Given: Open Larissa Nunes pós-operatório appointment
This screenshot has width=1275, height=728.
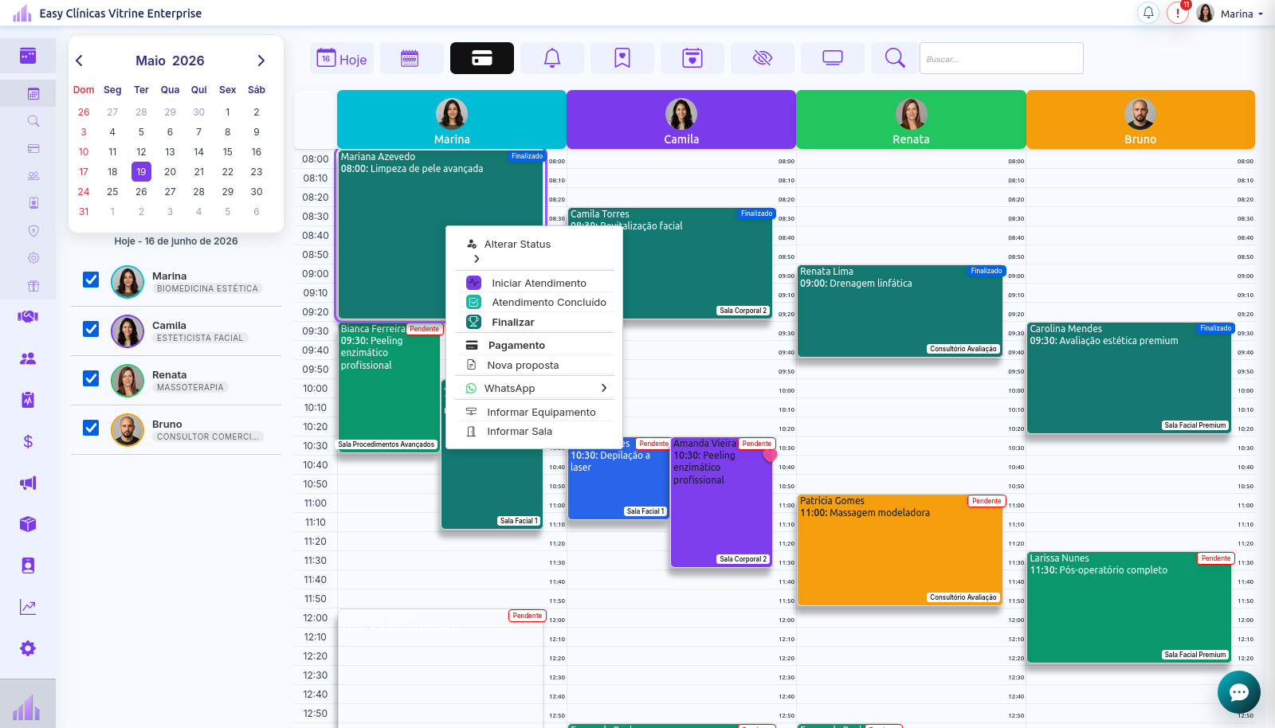Looking at the screenshot, I should pyautogui.click(x=1130, y=607).
